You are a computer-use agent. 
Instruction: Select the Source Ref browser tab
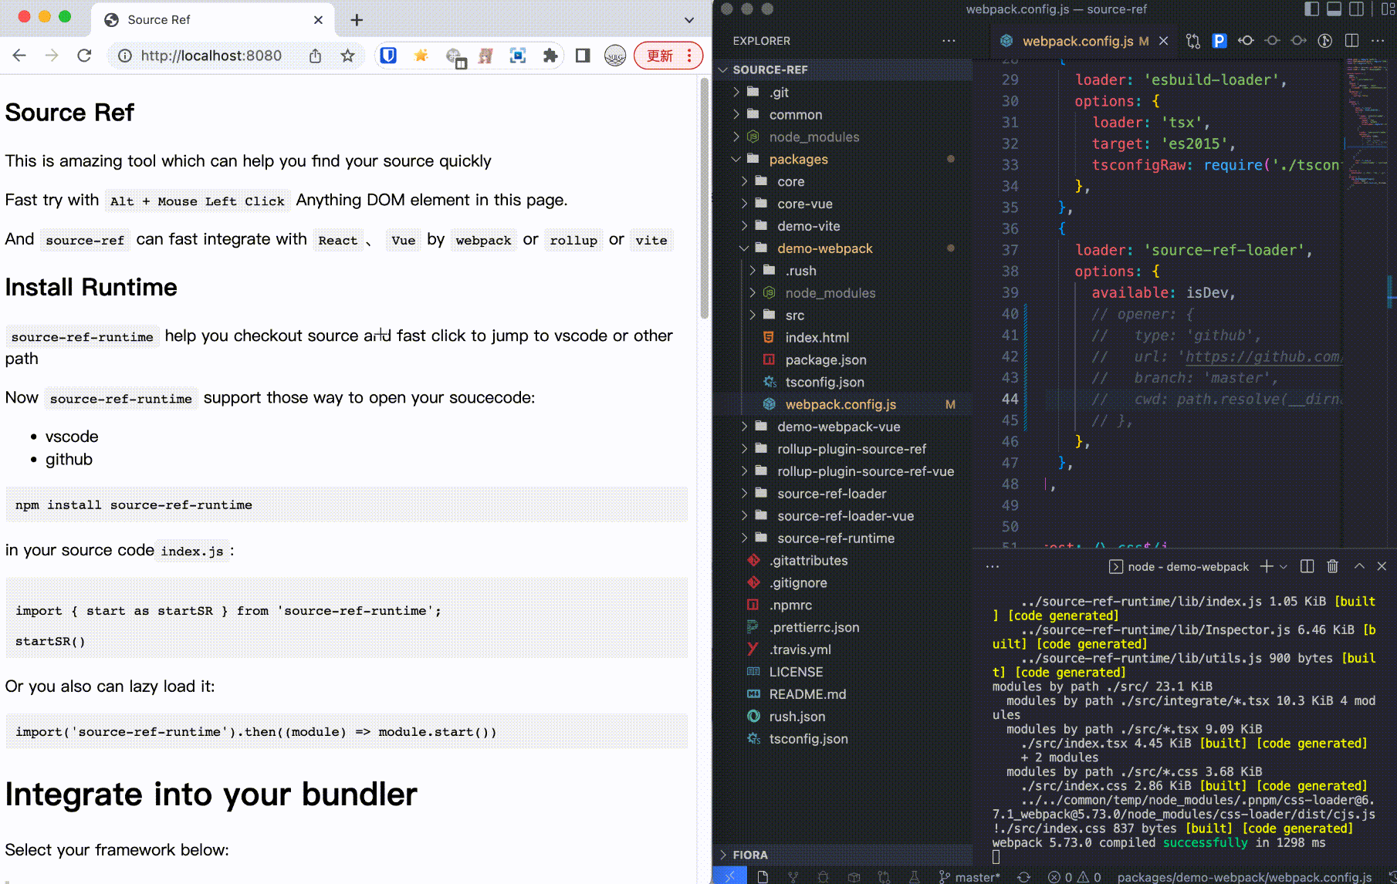[x=213, y=20]
